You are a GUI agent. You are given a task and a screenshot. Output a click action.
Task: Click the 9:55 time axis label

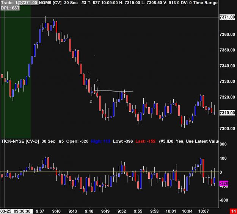tap(138, 211)
